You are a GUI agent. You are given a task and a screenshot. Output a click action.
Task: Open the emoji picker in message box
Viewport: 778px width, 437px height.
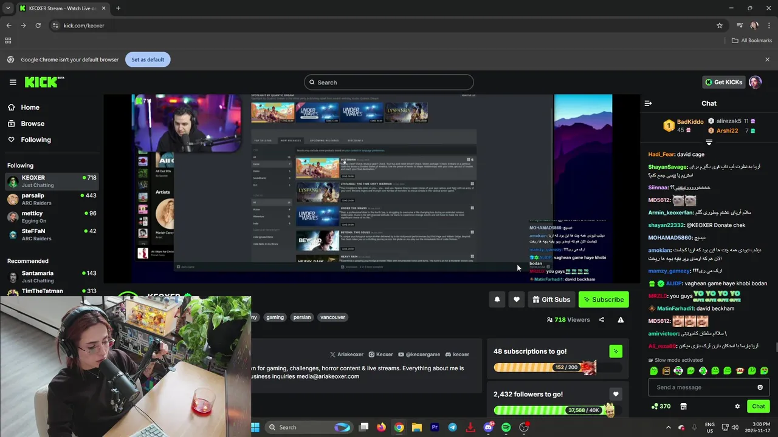pyautogui.click(x=760, y=387)
